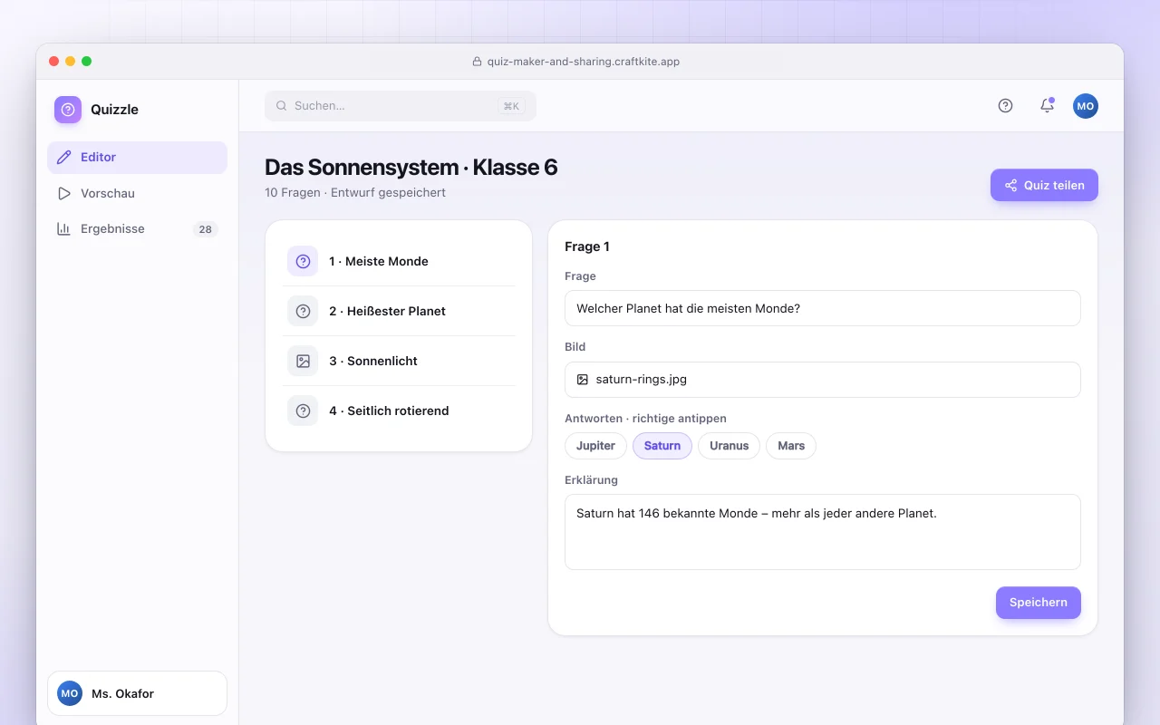This screenshot has width=1160, height=725.
Task: Open notifications bell icon
Action: click(1047, 106)
